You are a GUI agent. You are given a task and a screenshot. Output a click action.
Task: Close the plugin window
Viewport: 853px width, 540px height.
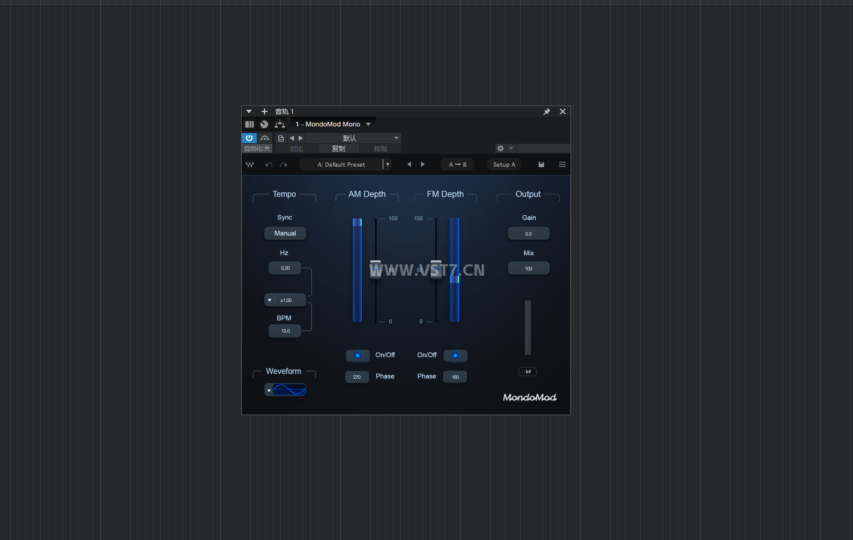[563, 111]
